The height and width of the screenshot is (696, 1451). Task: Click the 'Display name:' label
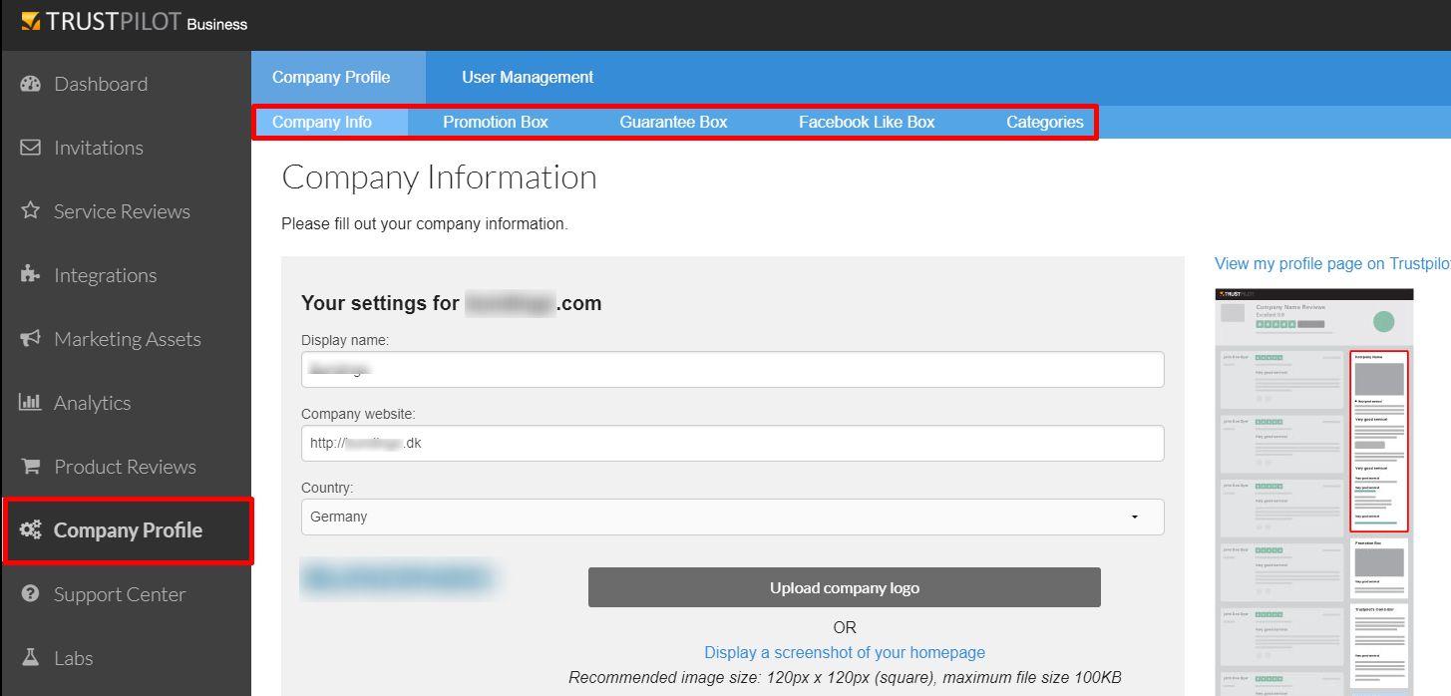345,340
